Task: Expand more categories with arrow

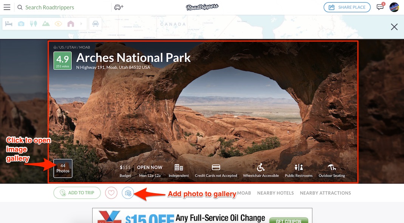Action: (81, 24)
